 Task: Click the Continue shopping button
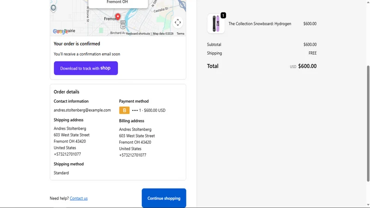point(164,198)
